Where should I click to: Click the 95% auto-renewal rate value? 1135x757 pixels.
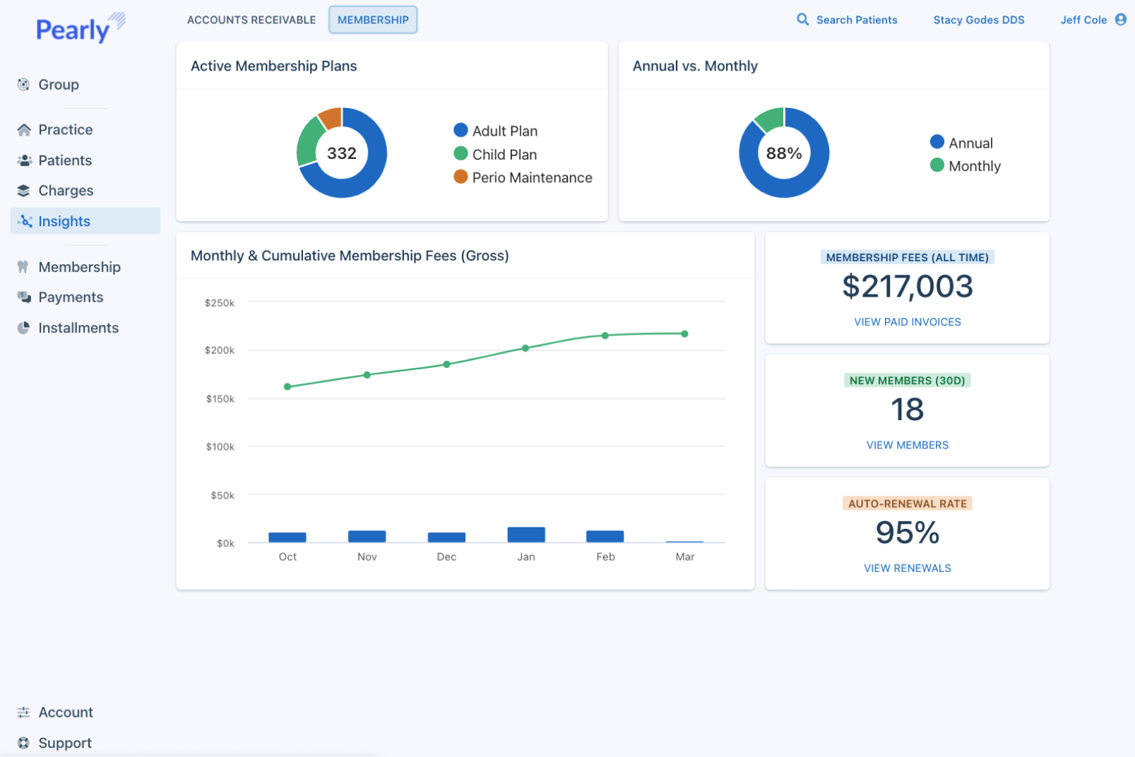pyautogui.click(x=908, y=533)
